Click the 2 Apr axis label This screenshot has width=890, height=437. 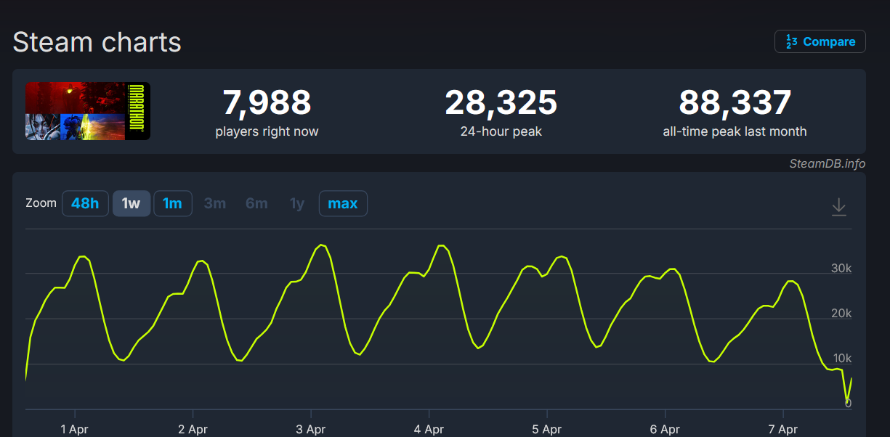tap(193, 429)
